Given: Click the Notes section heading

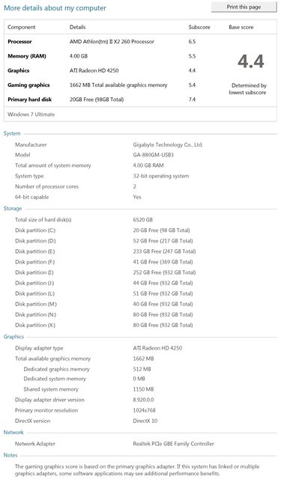Looking at the screenshot, I should [10, 455].
